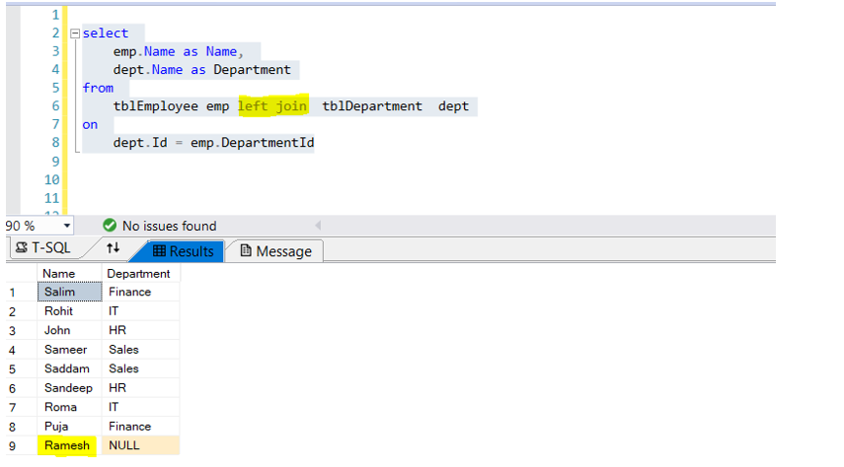This screenshot has width=844, height=467.
Task: Click 'emp.DepartmentId' on line 8
Action: pyautogui.click(x=252, y=143)
